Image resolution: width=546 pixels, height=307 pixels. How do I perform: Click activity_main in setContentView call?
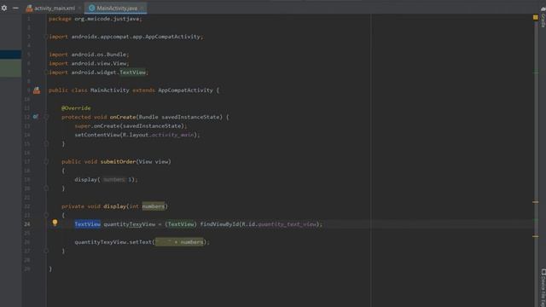(x=172, y=135)
